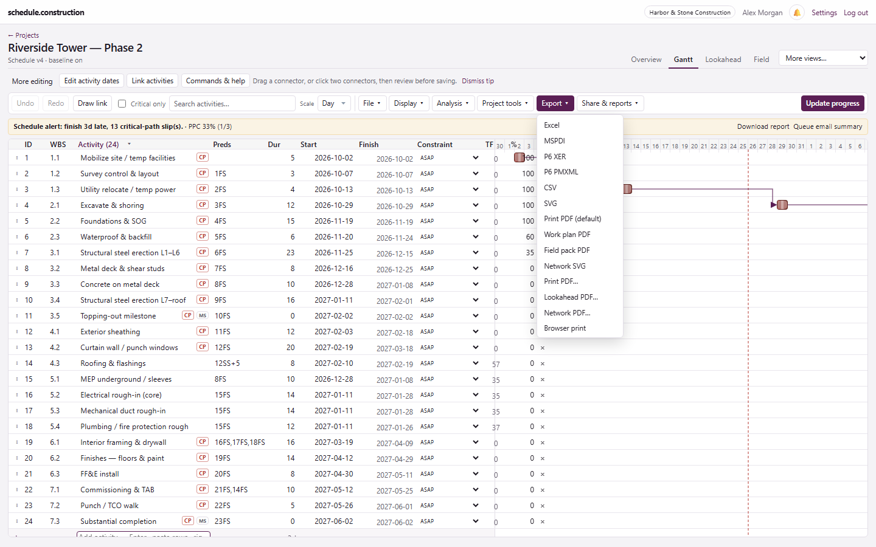
Task: Open the Commands & help button
Action: (x=215, y=81)
